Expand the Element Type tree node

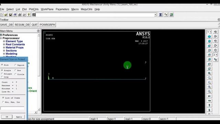[4, 41]
